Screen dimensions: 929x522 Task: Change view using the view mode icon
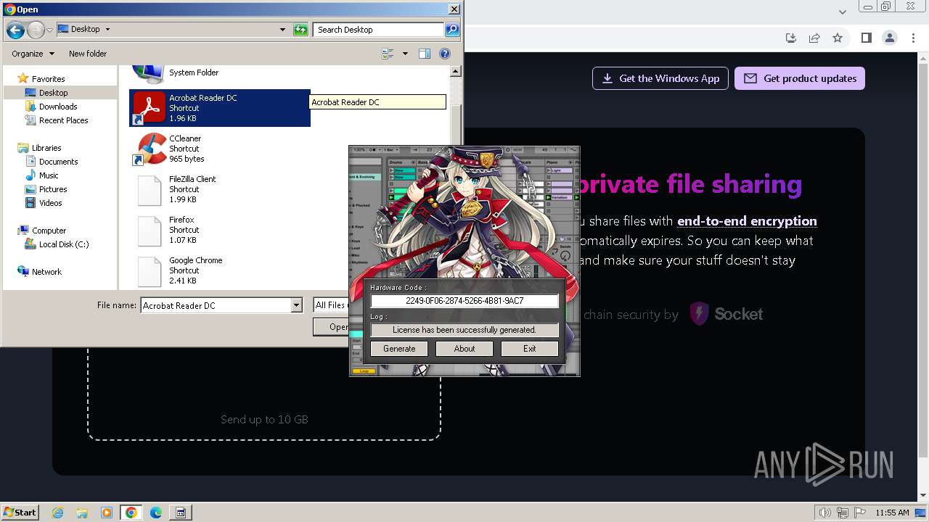388,54
